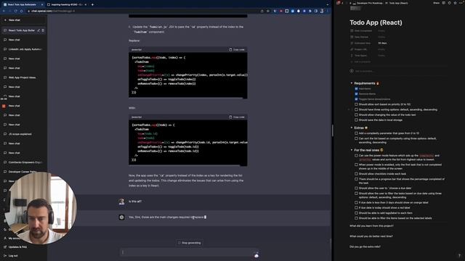Click 'Todo App (React)' breadcrumb in Notion
The width and height of the screenshot is (465, 261).
tap(398, 3)
